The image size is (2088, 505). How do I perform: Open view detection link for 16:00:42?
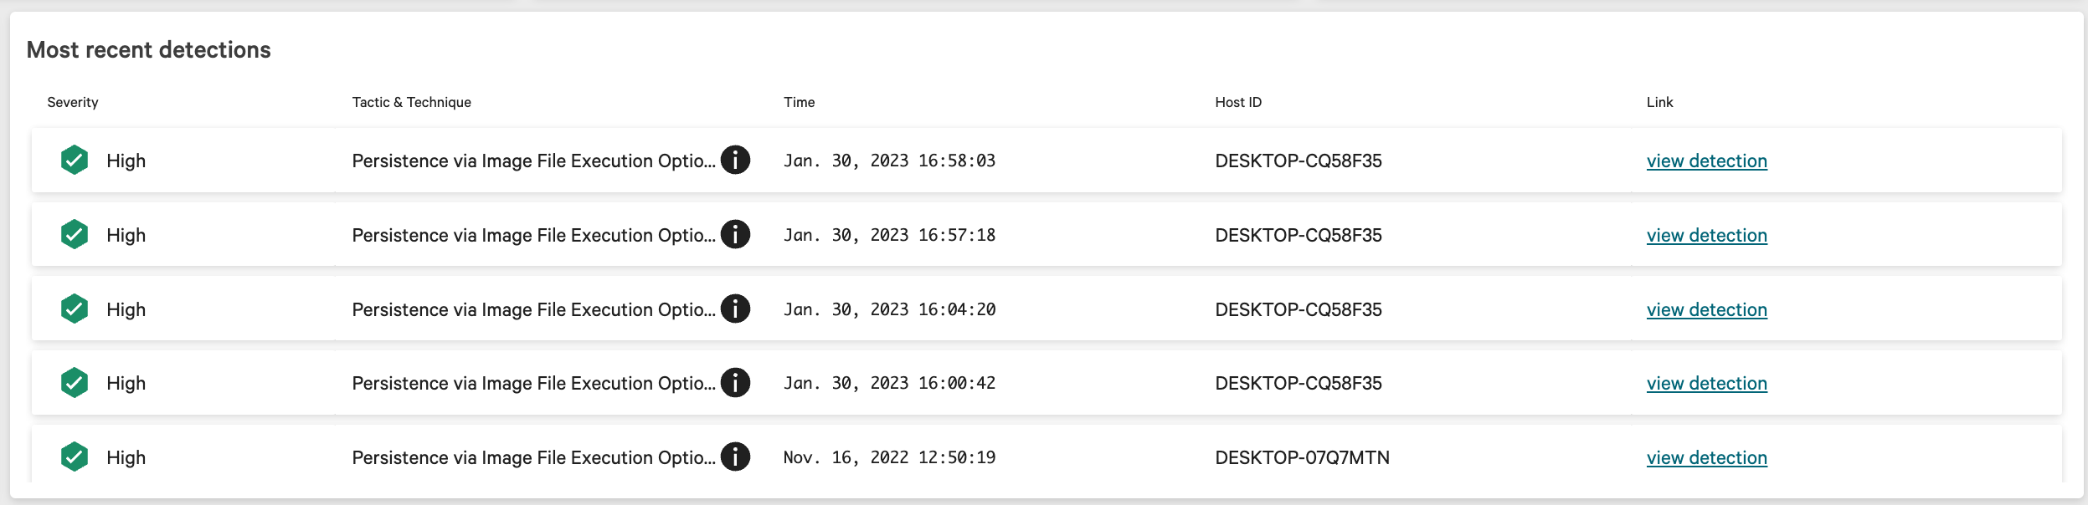click(x=1706, y=383)
